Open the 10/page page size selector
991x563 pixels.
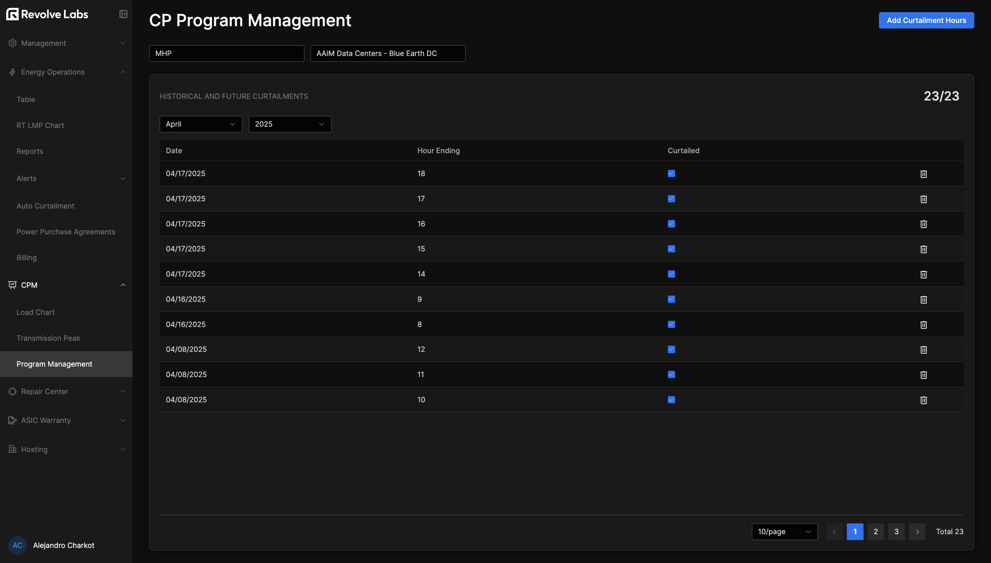pos(784,531)
